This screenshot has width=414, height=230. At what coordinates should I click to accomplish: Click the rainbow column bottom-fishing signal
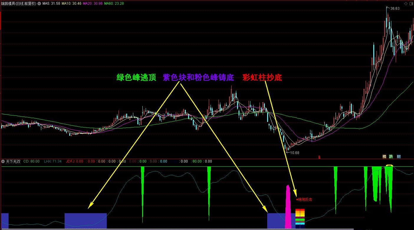point(300,217)
